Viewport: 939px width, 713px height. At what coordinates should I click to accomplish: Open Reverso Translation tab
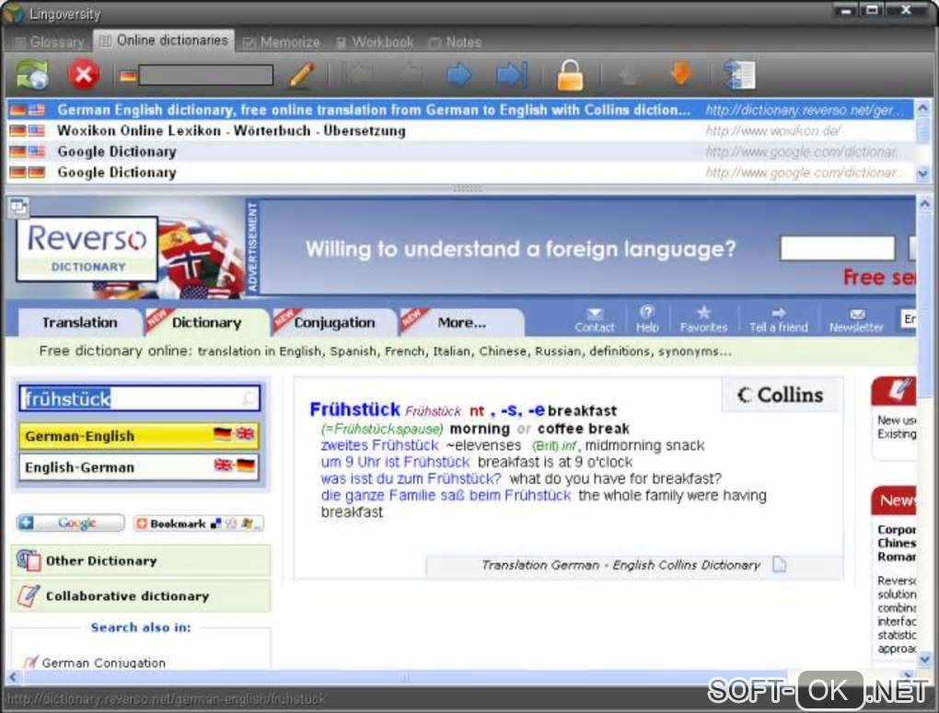click(80, 322)
